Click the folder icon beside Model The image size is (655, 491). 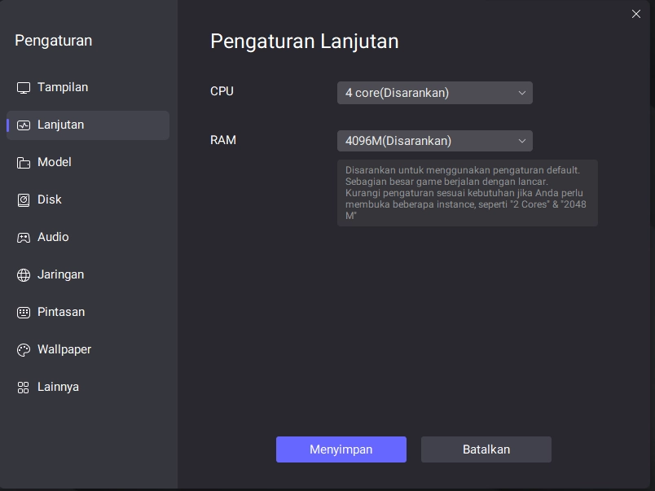[23, 163]
